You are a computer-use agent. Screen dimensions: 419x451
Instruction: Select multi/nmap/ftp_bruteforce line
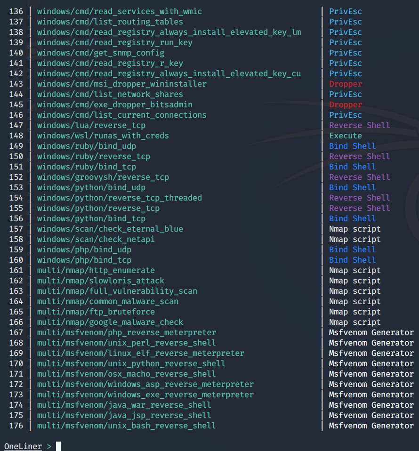(x=96, y=312)
